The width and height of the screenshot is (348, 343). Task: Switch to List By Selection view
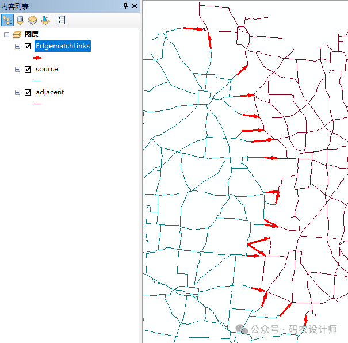pyautogui.click(x=45, y=20)
